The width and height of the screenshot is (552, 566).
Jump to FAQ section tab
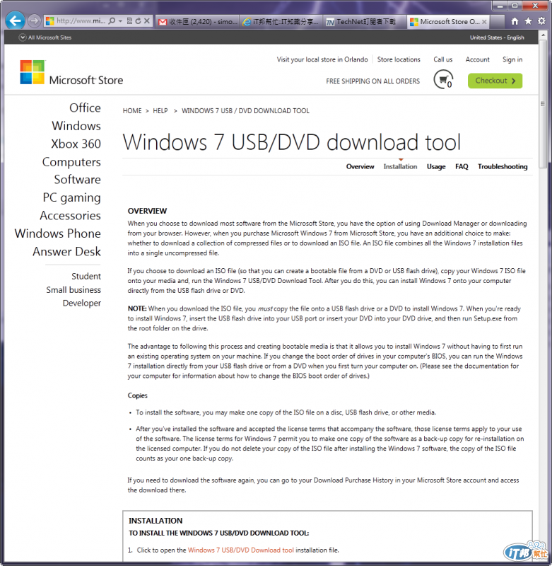462,166
